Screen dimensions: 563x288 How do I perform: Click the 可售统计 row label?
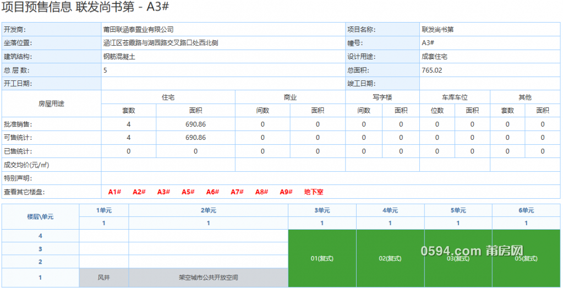click(18, 138)
